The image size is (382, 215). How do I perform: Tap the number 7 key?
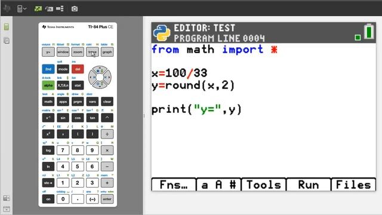[63, 150]
